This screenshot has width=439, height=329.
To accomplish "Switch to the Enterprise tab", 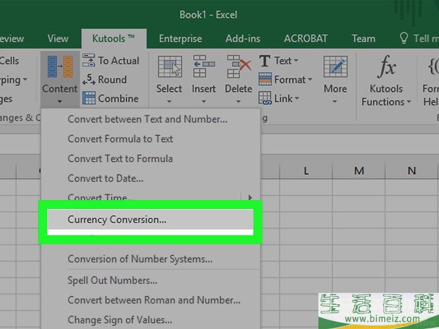I will pos(180,39).
